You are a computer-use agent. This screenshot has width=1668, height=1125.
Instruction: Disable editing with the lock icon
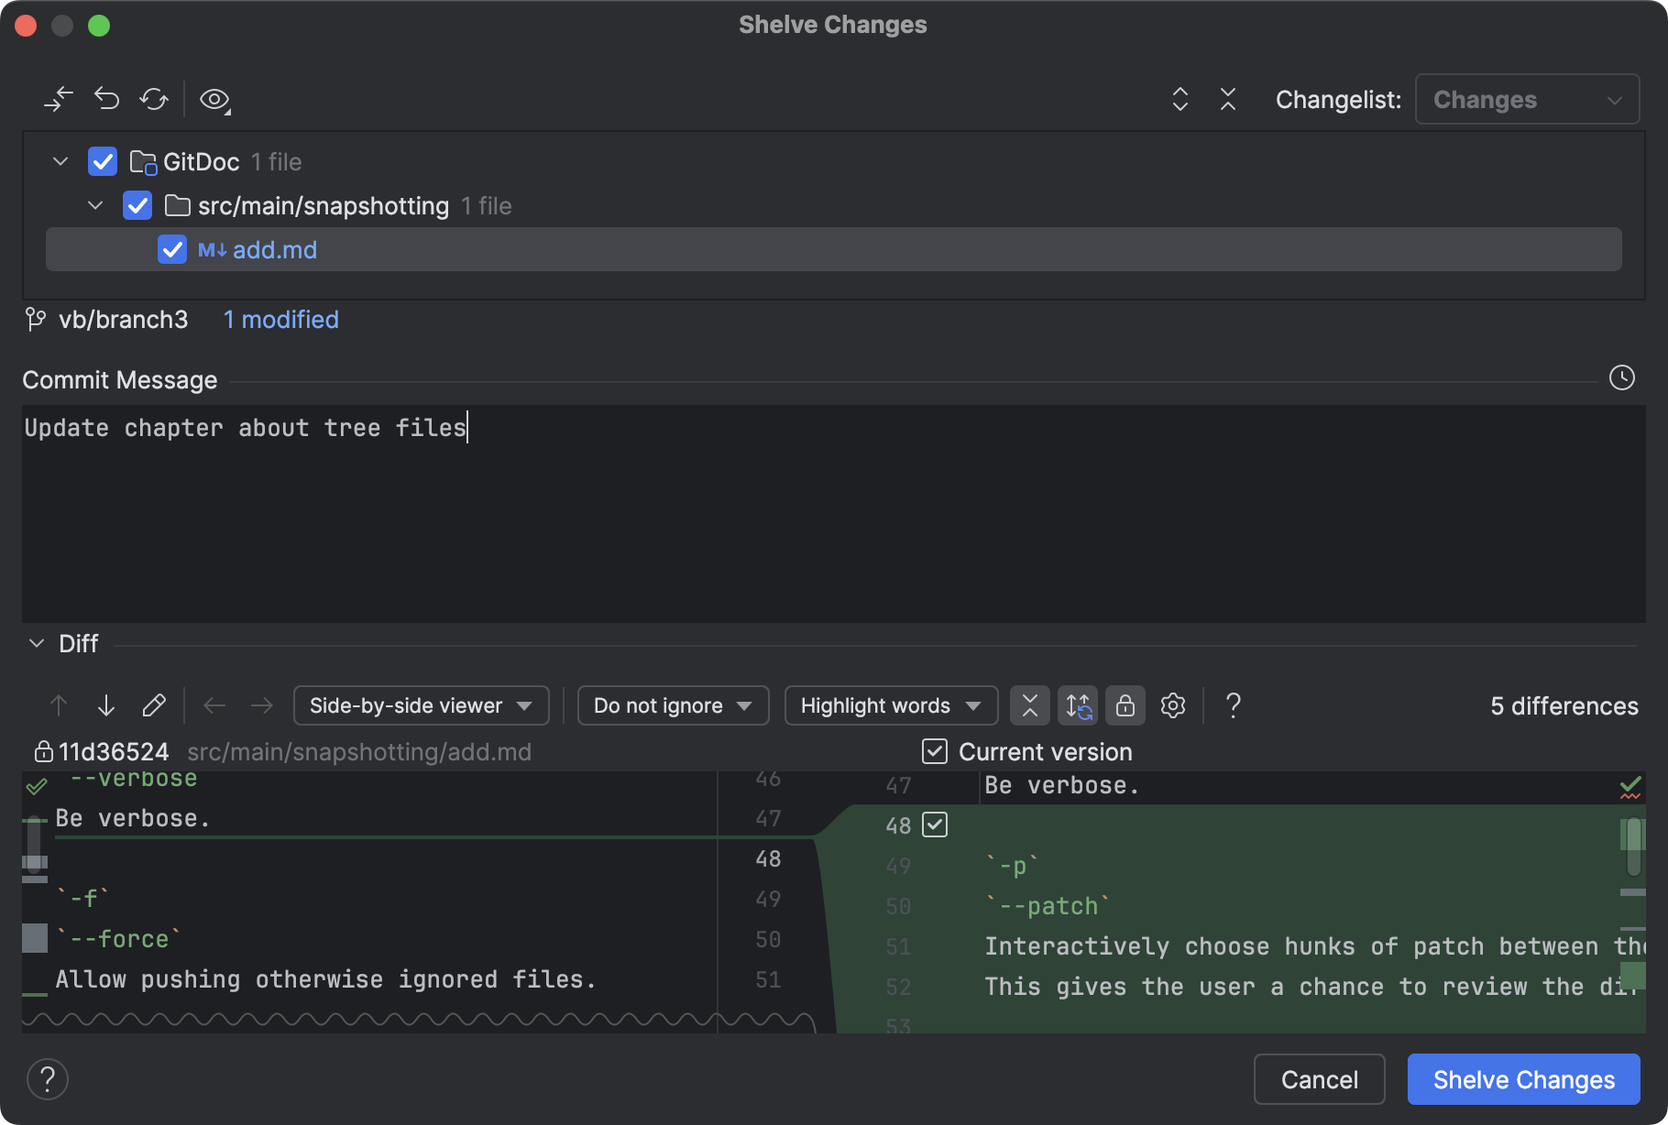[1125, 705]
